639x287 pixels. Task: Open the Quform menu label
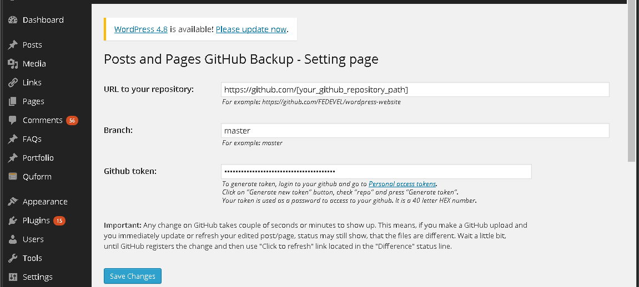(x=37, y=176)
